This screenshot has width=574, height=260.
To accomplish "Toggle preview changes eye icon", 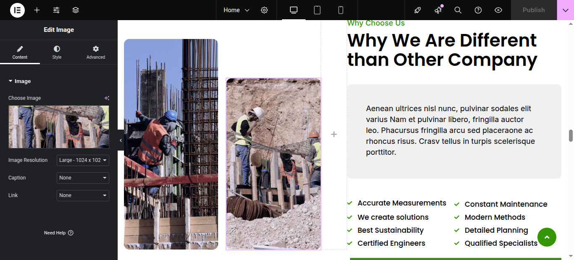I will (498, 10).
